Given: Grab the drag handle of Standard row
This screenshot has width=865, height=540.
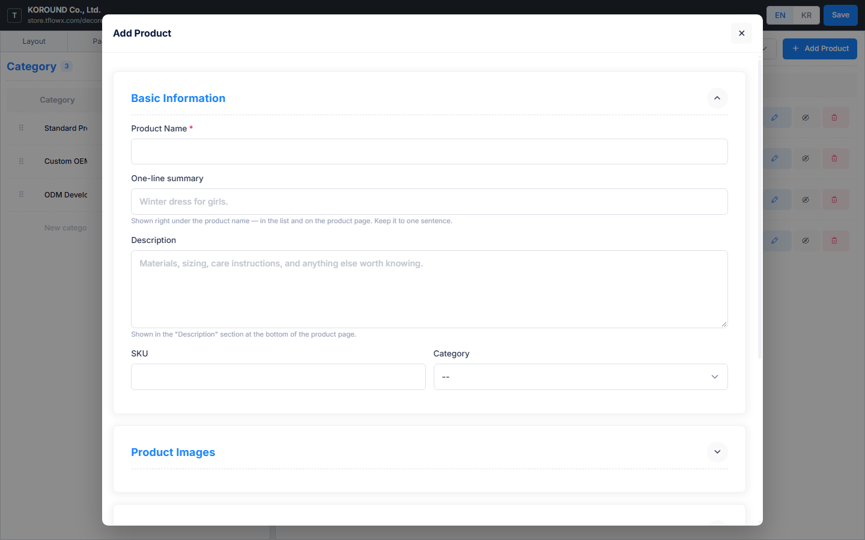Looking at the screenshot, I should click(x=21, y=128).
